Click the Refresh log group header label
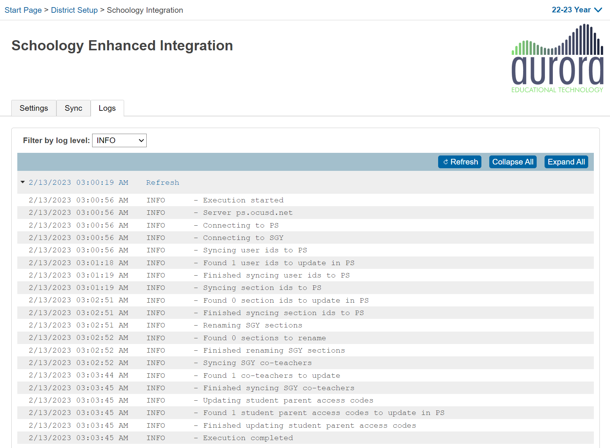 tap(162, 183)
